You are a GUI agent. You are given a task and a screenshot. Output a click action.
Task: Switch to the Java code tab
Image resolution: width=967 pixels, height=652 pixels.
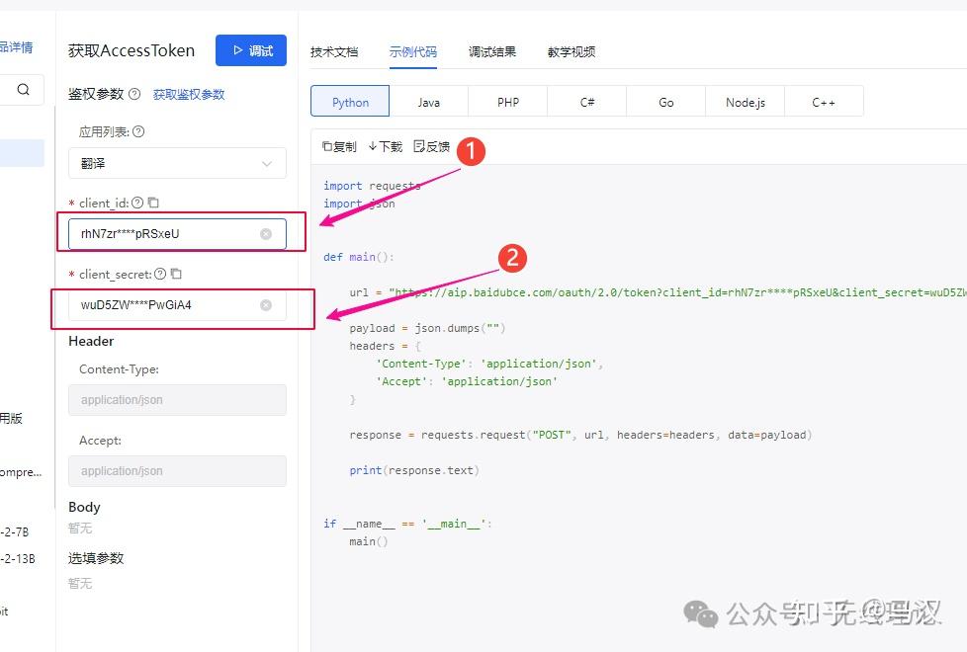click(428, 101)
